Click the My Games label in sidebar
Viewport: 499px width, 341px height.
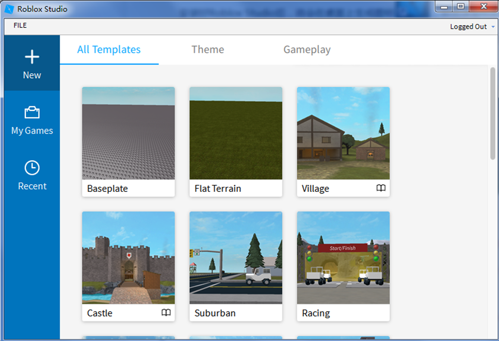[x=32, y=131]
